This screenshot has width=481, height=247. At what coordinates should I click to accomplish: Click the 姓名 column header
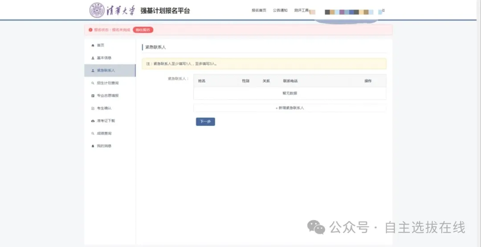tap(202, 81)
